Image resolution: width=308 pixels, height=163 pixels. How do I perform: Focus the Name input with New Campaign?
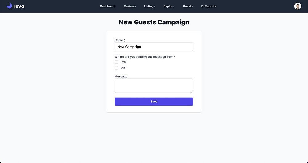(x=154, y=47)
